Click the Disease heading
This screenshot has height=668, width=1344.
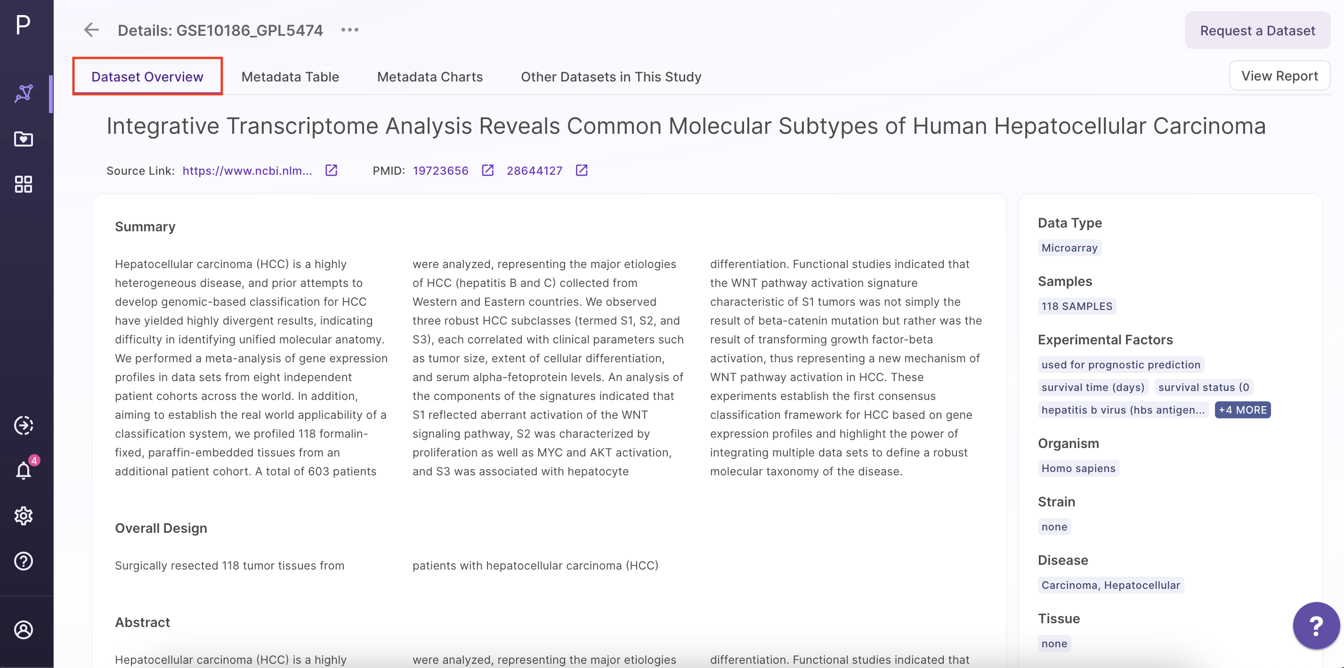pos(1063,560)
